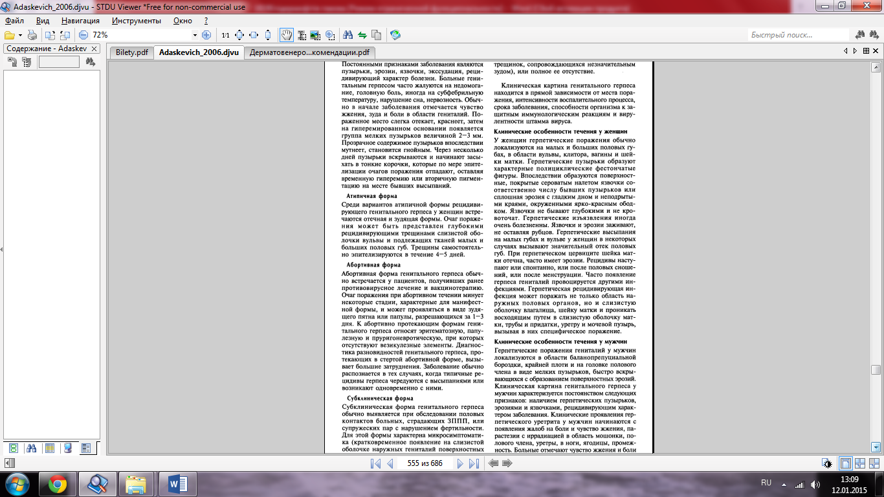This screenshot has height=497, width=884.
Task: Go to the previous page
Action: click(390, 463)
